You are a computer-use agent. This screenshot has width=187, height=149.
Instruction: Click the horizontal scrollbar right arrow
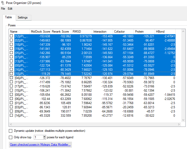[179, 124]
